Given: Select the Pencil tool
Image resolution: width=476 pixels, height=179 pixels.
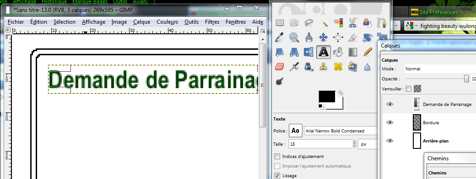Looking at the screenshot, I should [x=368, y=52].
